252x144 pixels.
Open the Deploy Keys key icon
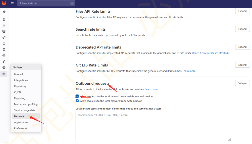[4, 62]
